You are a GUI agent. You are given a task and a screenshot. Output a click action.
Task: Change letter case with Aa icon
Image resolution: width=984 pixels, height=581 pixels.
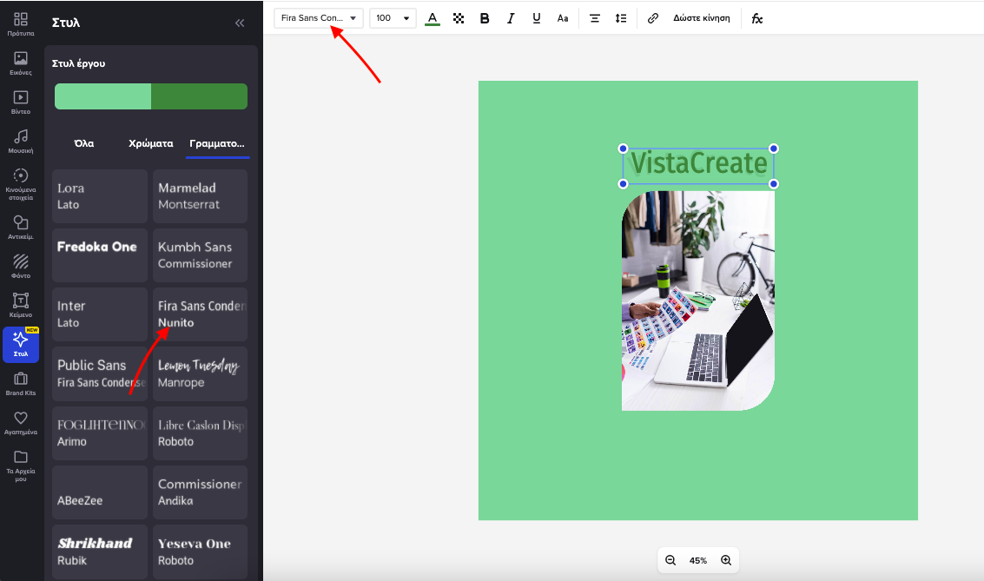pos(563,18)
